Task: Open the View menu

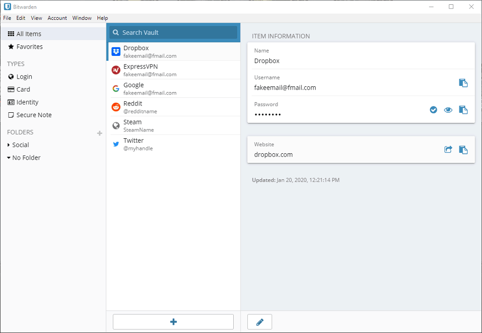Action: point(36,18)
